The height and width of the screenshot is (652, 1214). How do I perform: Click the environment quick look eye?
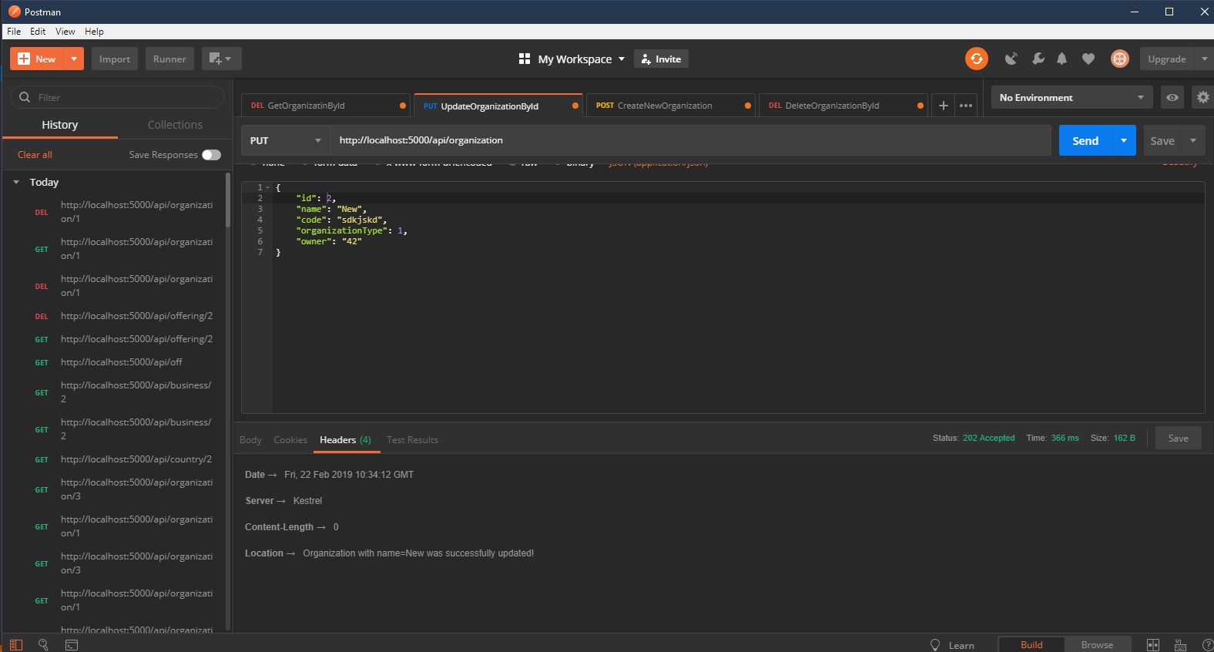click(1172, 97)
